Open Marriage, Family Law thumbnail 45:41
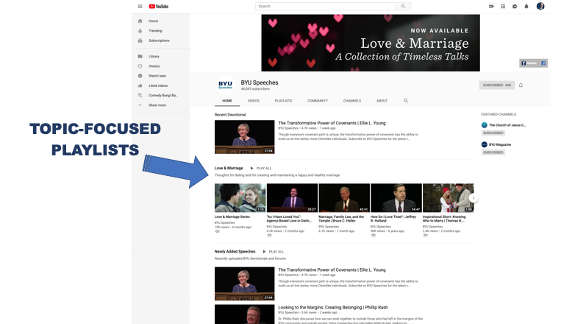This screenshot has width=575, height=324. [344, 198]
